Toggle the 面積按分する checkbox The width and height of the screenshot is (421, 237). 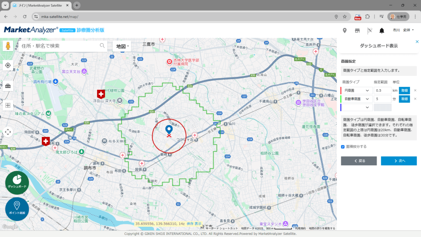pos(343,146)
